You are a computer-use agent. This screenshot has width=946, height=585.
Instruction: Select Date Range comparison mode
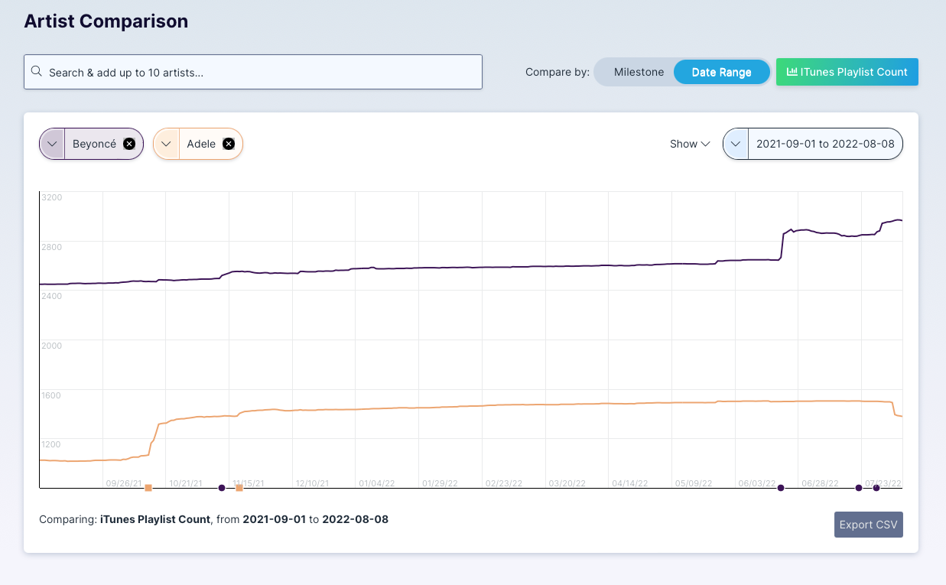click(721, 72)
